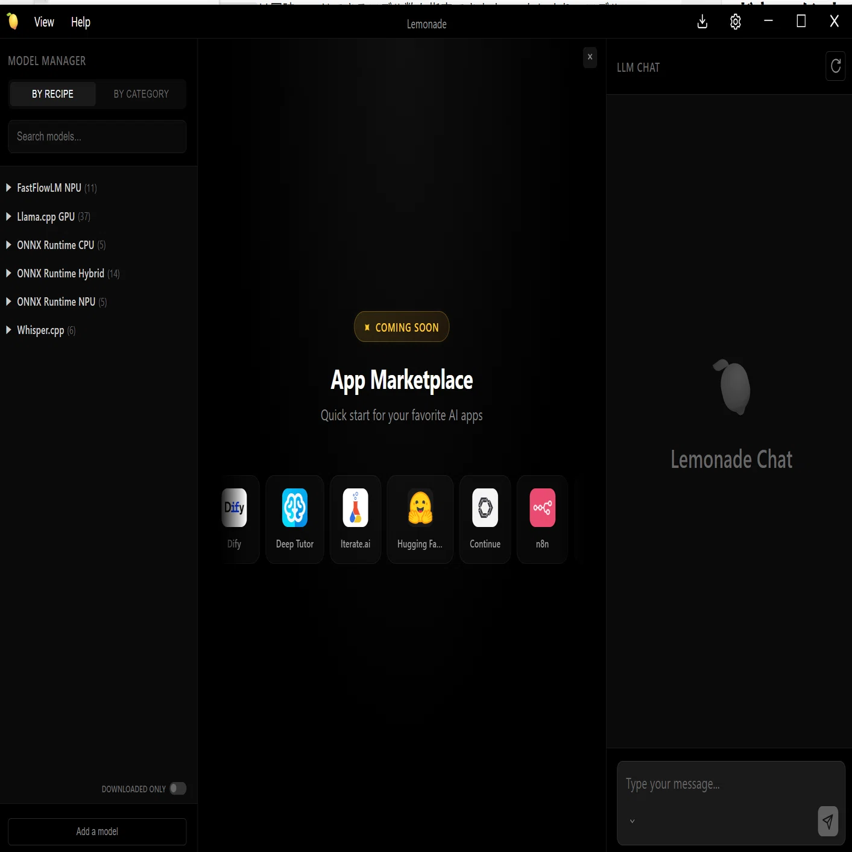Click the Lemonade Chat placeholder text
This screenshot has width=852, height=852.
click(x=731, y=459)
